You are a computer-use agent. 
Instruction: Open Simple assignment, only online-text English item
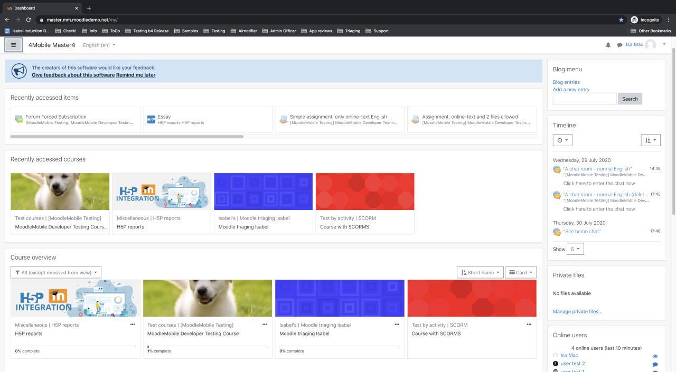[340, 119]
